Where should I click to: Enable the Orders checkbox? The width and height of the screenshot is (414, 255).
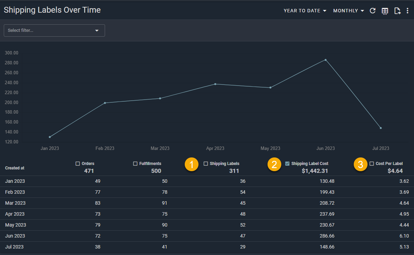pos(78,164)
